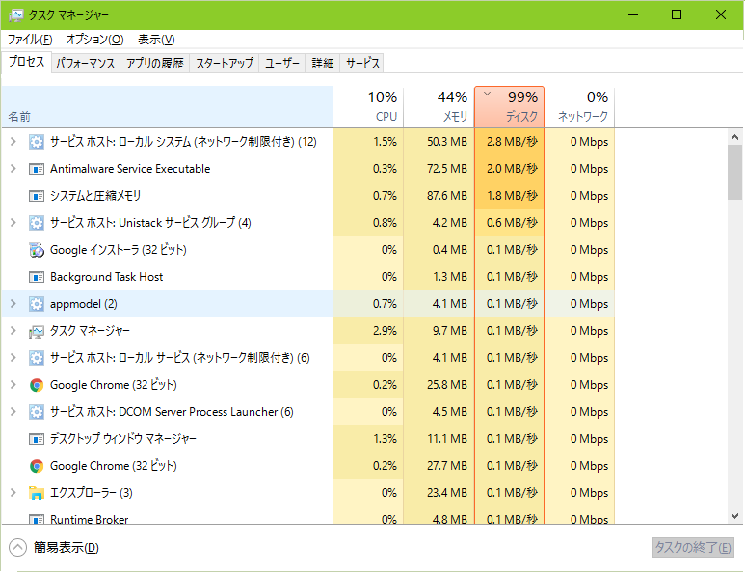The height and width of the screenshot is (572, 745).
Task: Select the プロセス tab
Action: [27, 62]
